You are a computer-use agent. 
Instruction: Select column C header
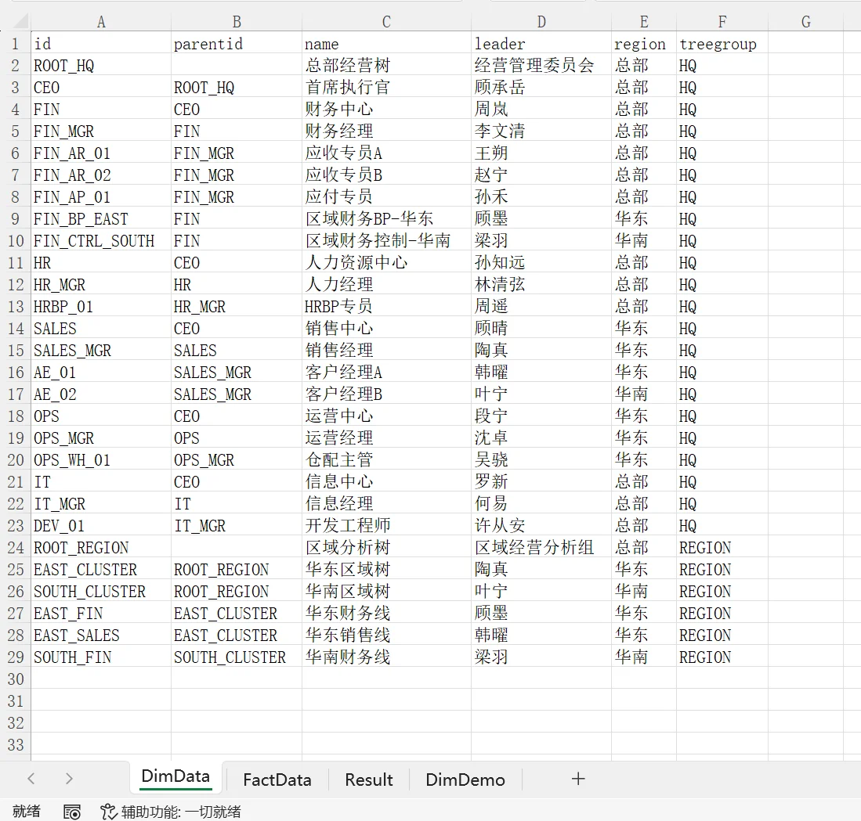[386, 22]
